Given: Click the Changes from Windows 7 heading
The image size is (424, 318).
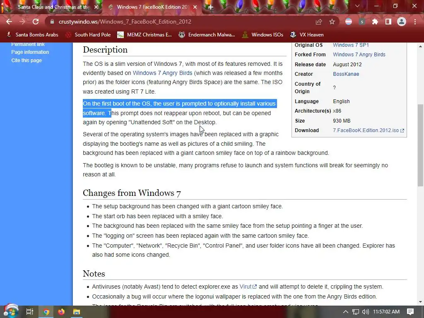Looking at the screenshot, I should point(132,193).
